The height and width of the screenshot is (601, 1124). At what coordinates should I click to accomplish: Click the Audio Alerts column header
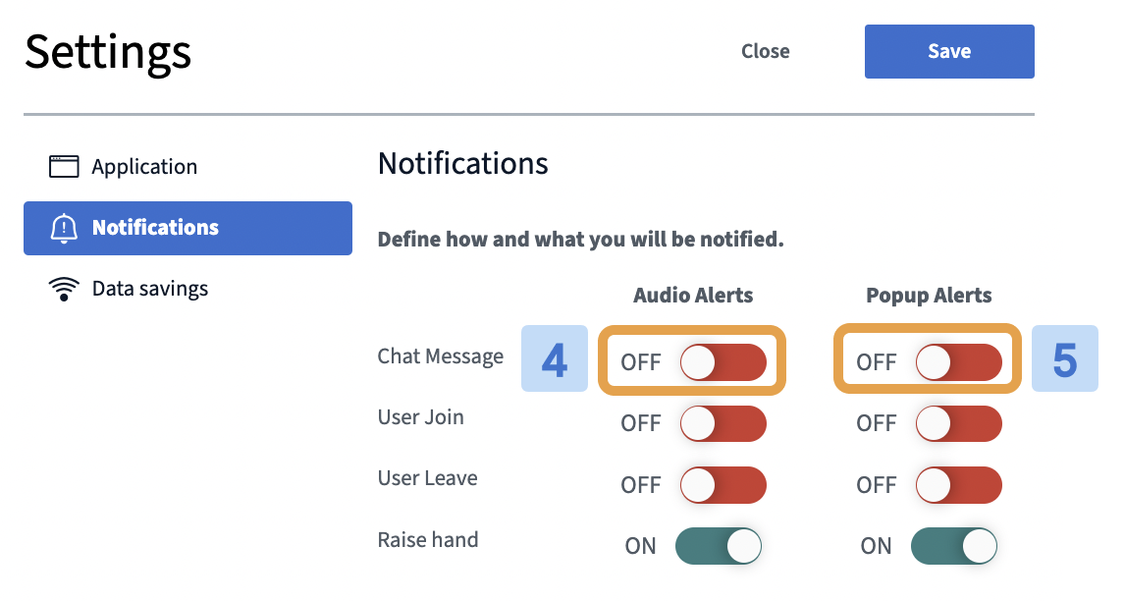coord(693,296)
